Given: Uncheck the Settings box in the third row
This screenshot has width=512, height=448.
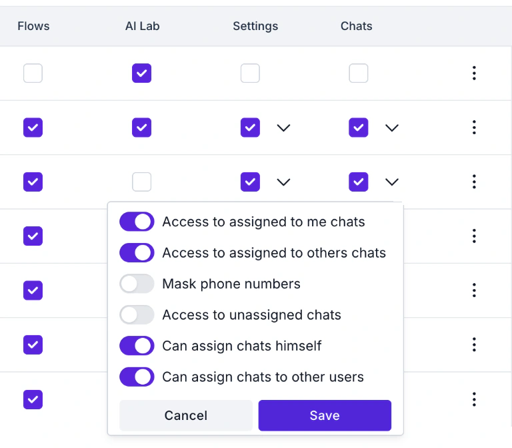Looking at the screenshot, I should coord(250,182).
